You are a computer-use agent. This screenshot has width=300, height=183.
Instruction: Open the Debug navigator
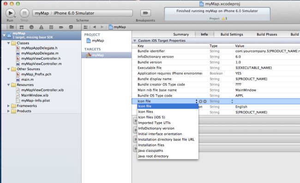pyautogui.click(x=51, y=27)
